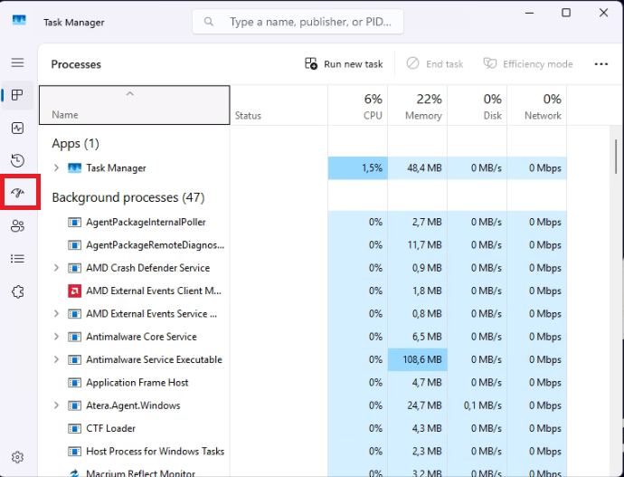This screenshot has height=477, width=624.
Task: Click the Task Manager process row icon
Action: pyautogui.click(x=74, y=168)
